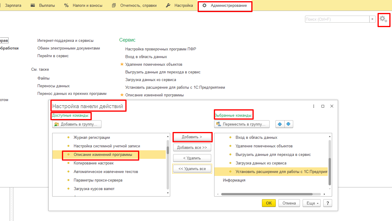Click the star beside Описание изменений программы
Screen dimensions: 392x221
click(122, 95)
